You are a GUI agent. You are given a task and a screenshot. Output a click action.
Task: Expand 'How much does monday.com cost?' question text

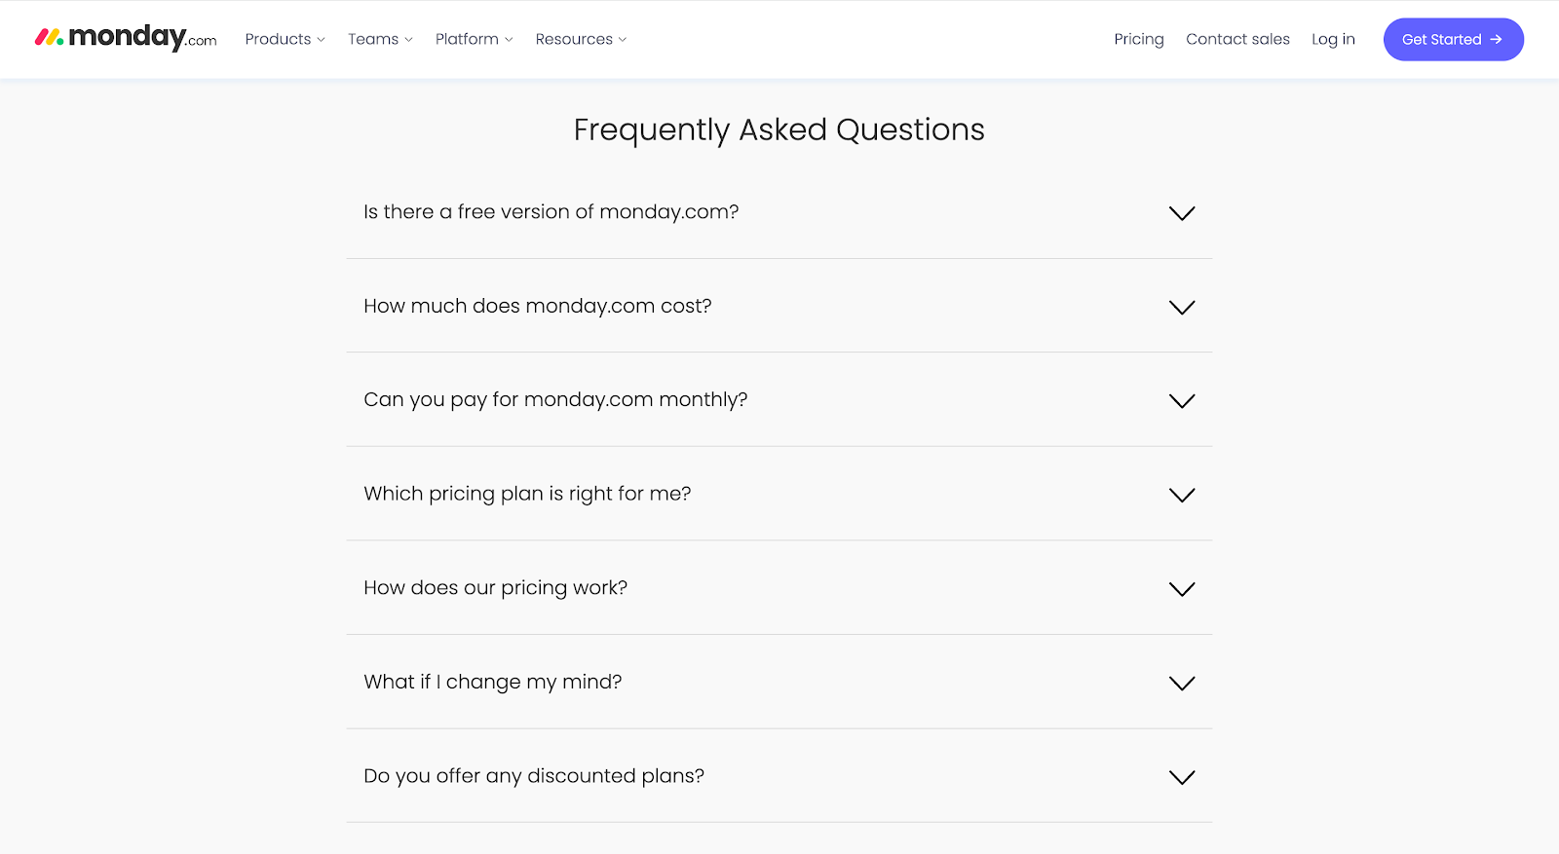pos(537,306)
